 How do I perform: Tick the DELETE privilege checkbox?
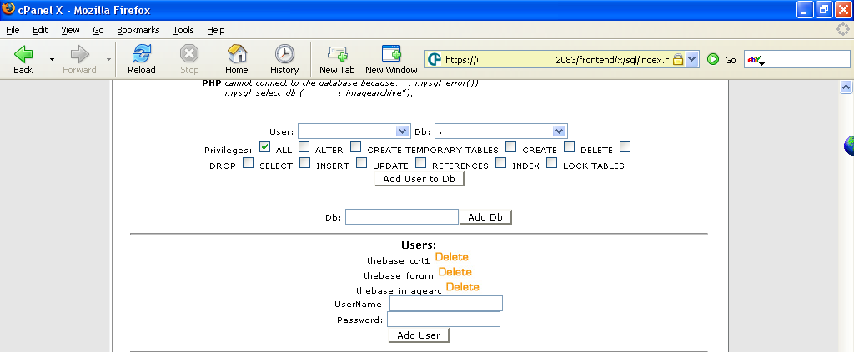569,146
